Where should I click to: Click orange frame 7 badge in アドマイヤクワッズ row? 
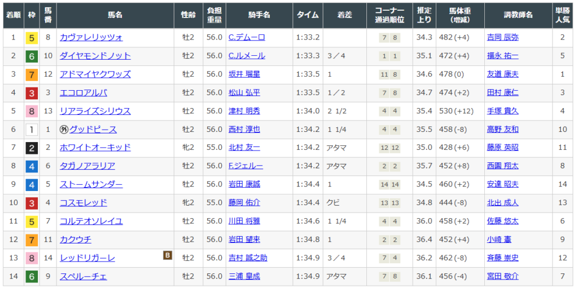coord(32,74)
